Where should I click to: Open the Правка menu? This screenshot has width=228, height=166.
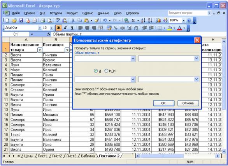pyautogui.click(x=30, y=13)
